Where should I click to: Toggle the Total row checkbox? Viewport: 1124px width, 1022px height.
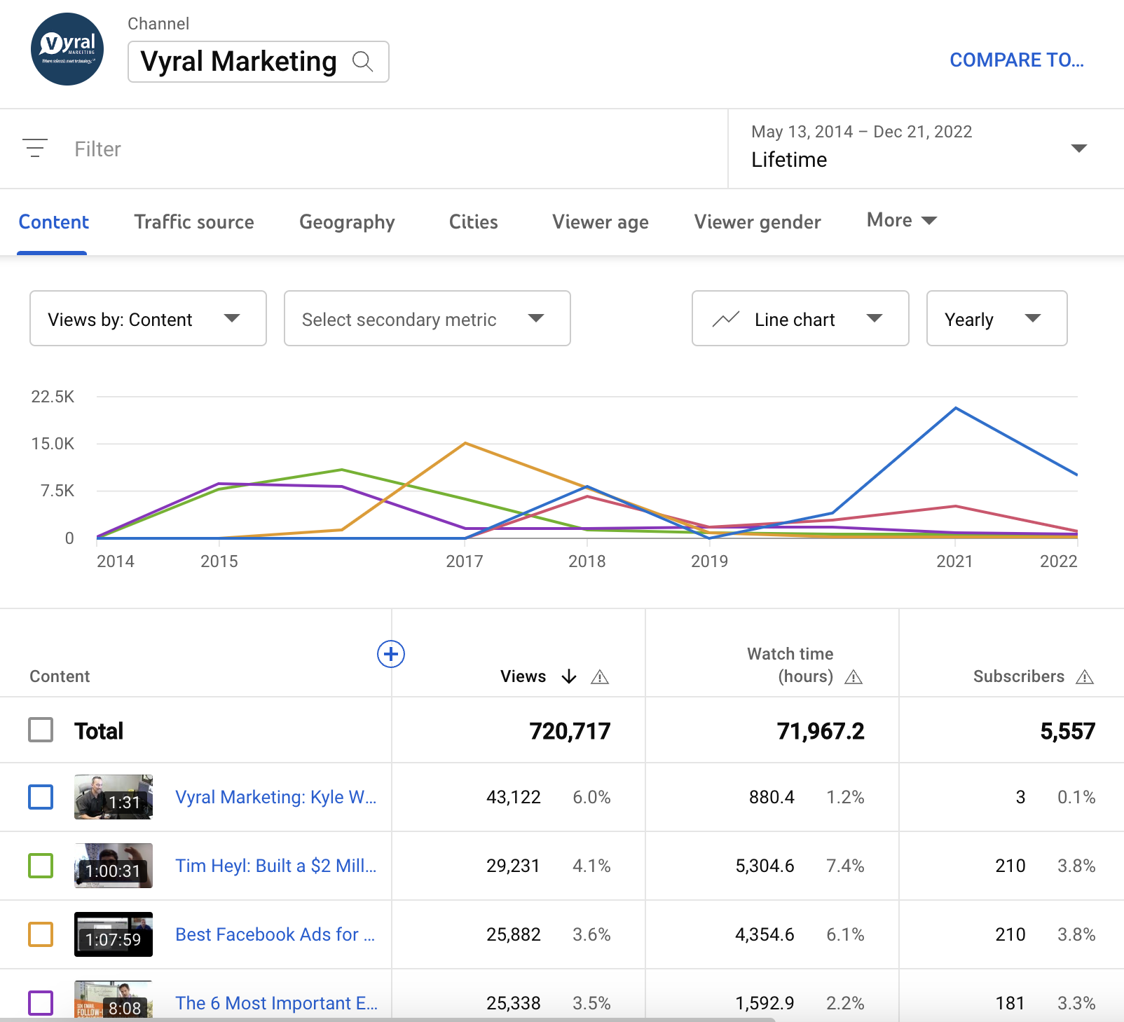[41, 730]
